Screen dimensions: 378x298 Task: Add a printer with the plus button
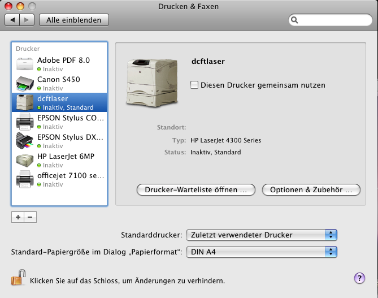click(x=18, y=217)
